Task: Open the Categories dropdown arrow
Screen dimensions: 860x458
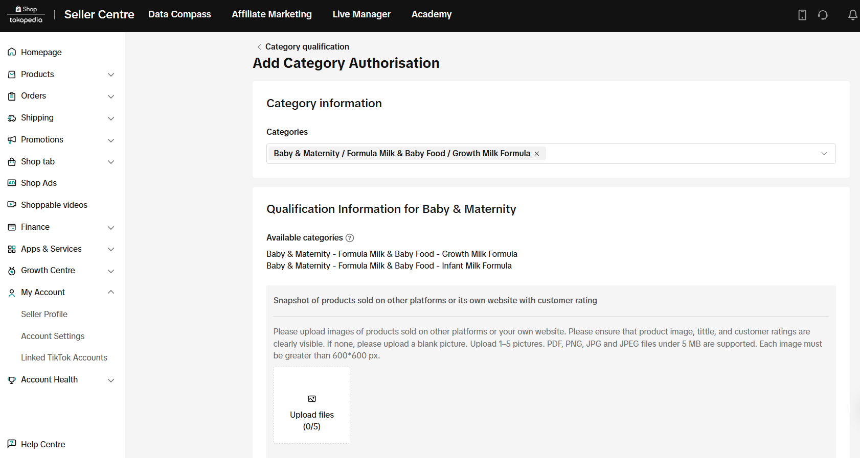Action: pos(824,154)
